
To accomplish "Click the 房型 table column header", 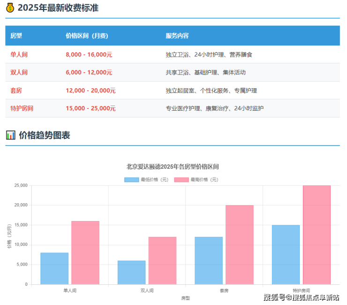I will point(16,36).
